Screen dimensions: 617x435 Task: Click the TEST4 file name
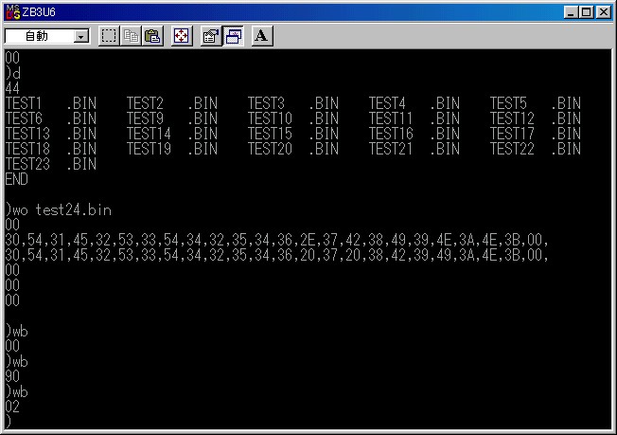point(387,103)
